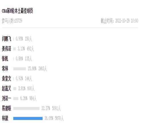Pick the 刘泽一 option name
Screen dimensions: 142x125
pos(7,99)
